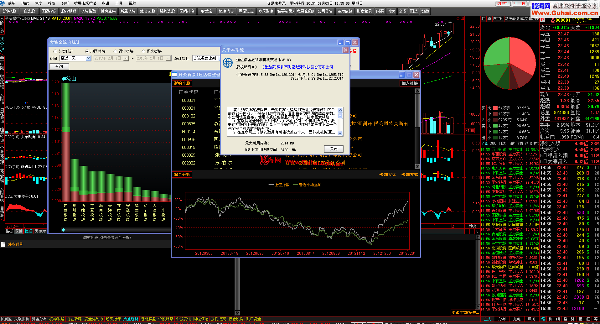Open the 扩展市场行情 menu
The image size is (600, 324).
tap(85, 3)
